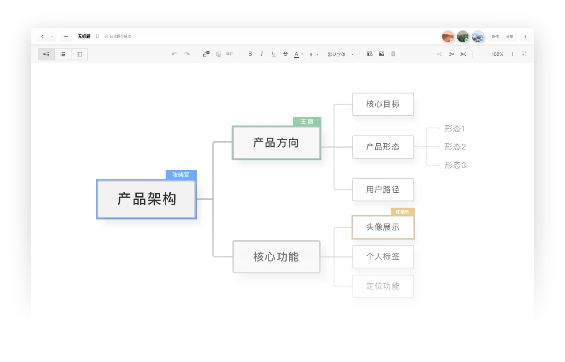Toggle strikethrough text formatting
This screenshot has width=565, height=362.
click(285, 54)
